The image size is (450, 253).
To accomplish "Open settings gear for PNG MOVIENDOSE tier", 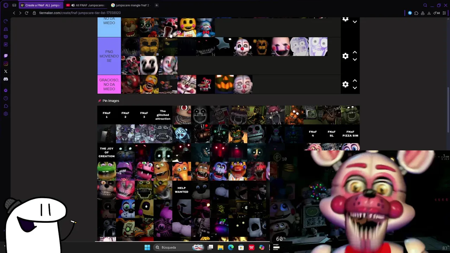I will point(345,56).
